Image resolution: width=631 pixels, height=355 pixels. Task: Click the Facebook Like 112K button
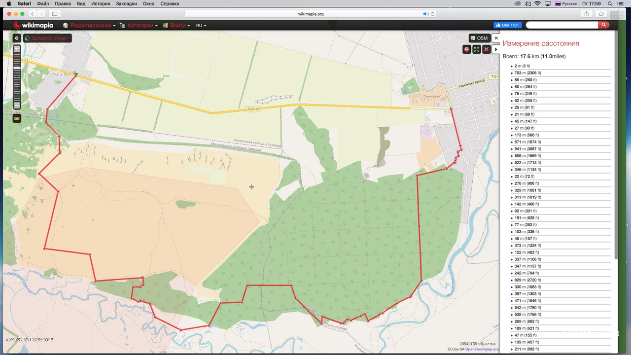pyautogui.click(x=508, y=25)
